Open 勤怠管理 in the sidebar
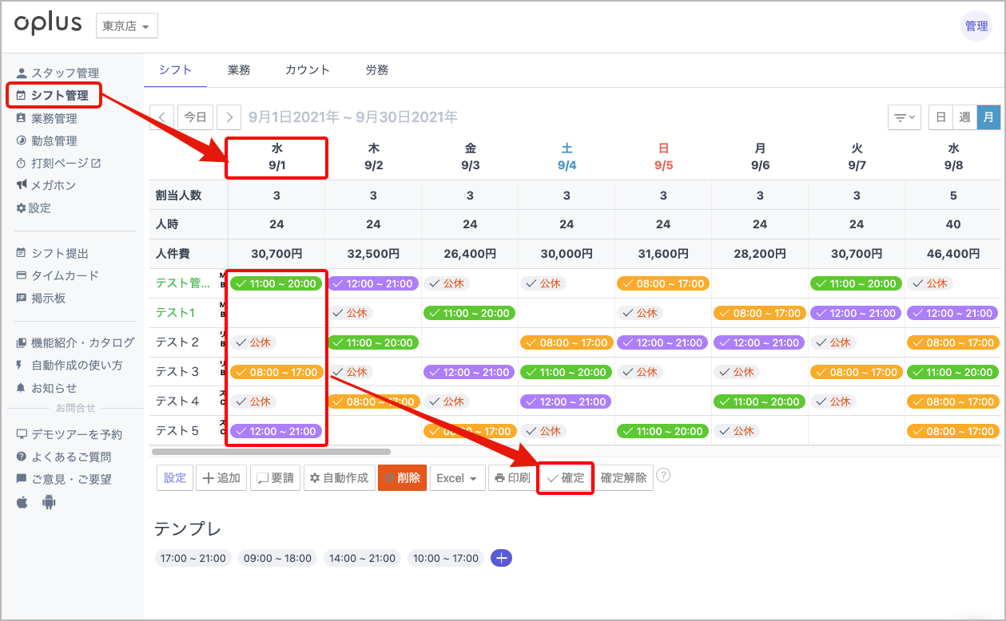Viewport: 1006px width, 621px height. 47,140
